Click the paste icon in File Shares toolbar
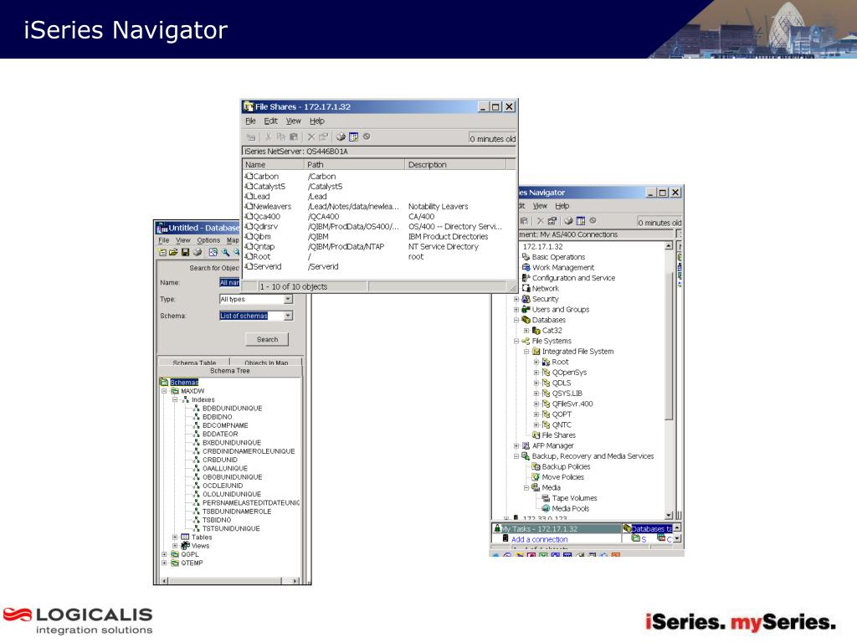The width and height of the screenshot is (857, 643). [294, 136]
